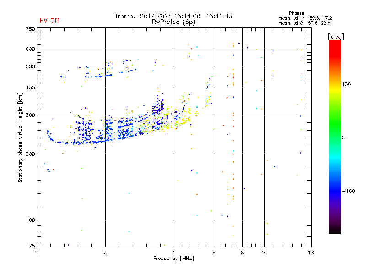
Task: Click the colorbar tick label '100'
Action: 346,84
